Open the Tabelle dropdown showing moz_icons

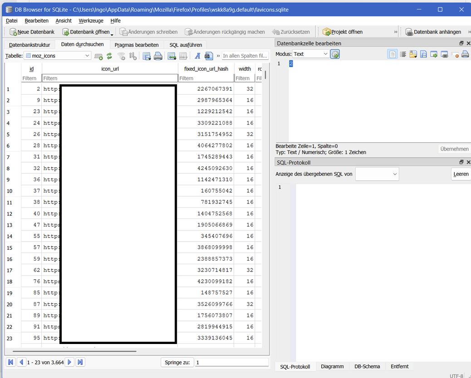(x=58, y=56)
